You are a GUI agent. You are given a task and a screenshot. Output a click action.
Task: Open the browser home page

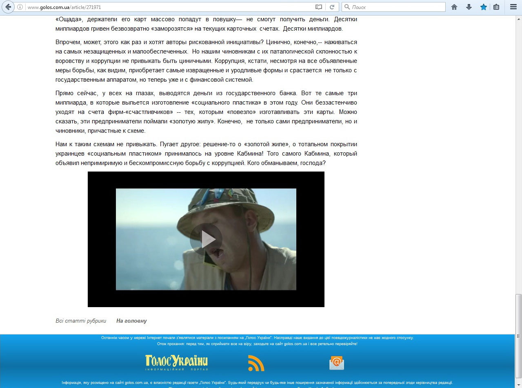point(454,7)
